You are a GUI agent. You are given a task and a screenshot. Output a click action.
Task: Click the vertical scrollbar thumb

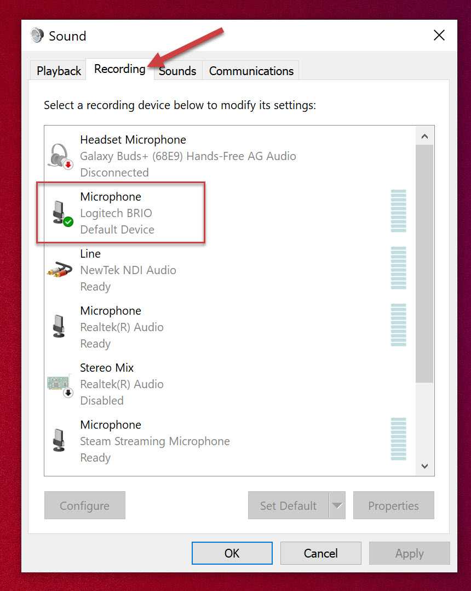pyautogui.click(x=424, y=263)
